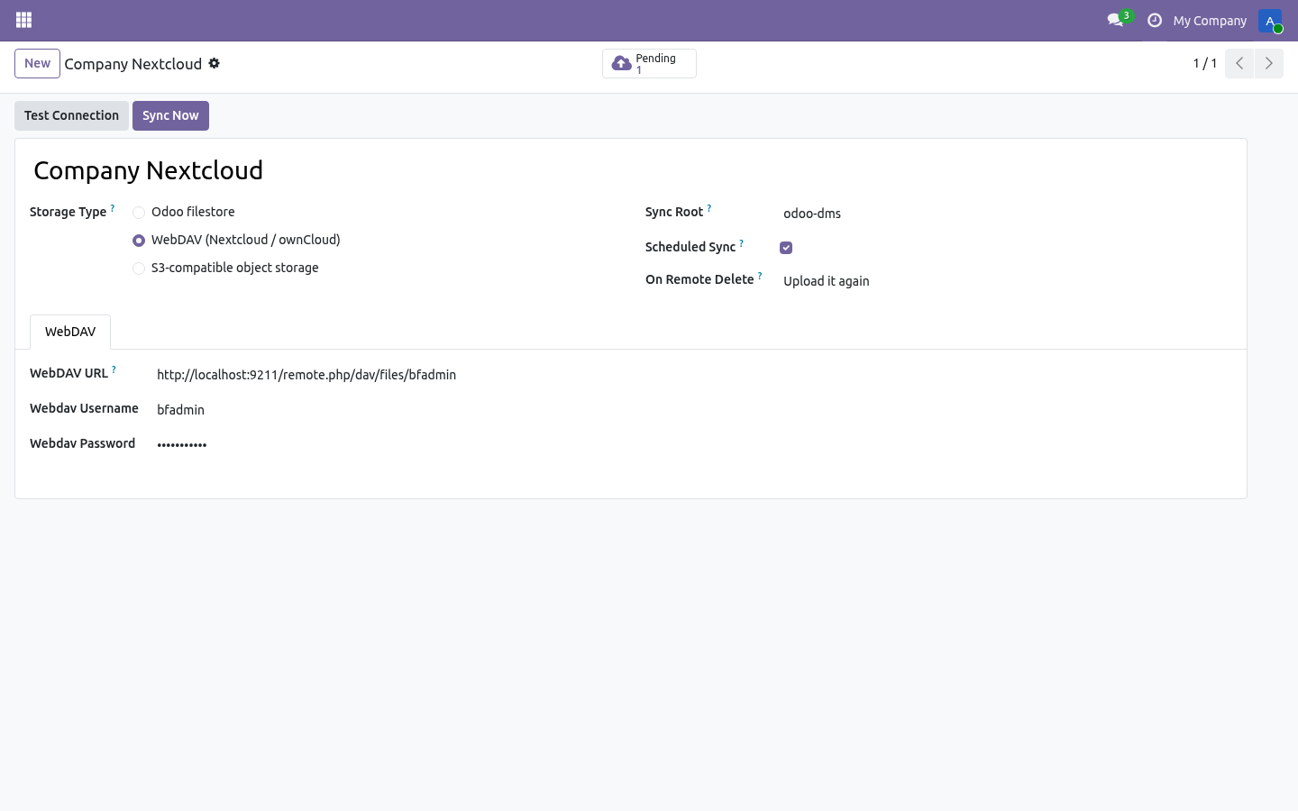This screenshot has height=811, width=1298.
Task: Click My Company in the top bar
Action: pyautogui.click(x=1210, y=21)
